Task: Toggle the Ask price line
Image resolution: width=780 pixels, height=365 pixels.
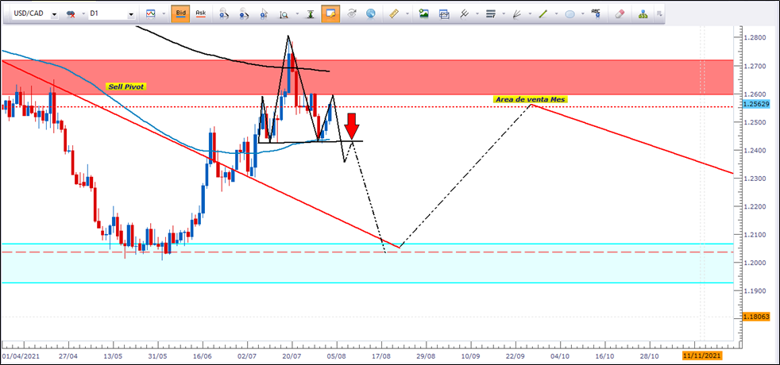Action: click(x=201, y=13)
